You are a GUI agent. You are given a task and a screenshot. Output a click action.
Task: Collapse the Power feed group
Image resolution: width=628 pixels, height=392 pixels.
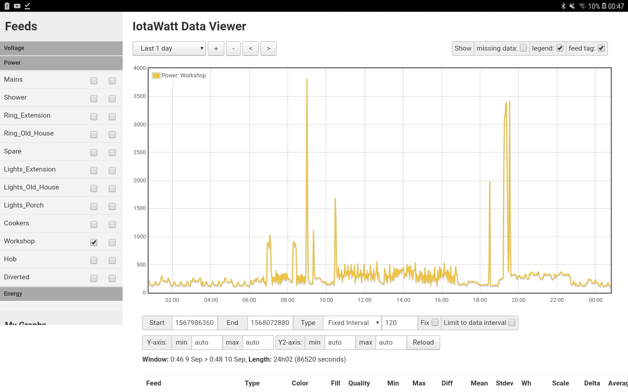tap(61, 63)
